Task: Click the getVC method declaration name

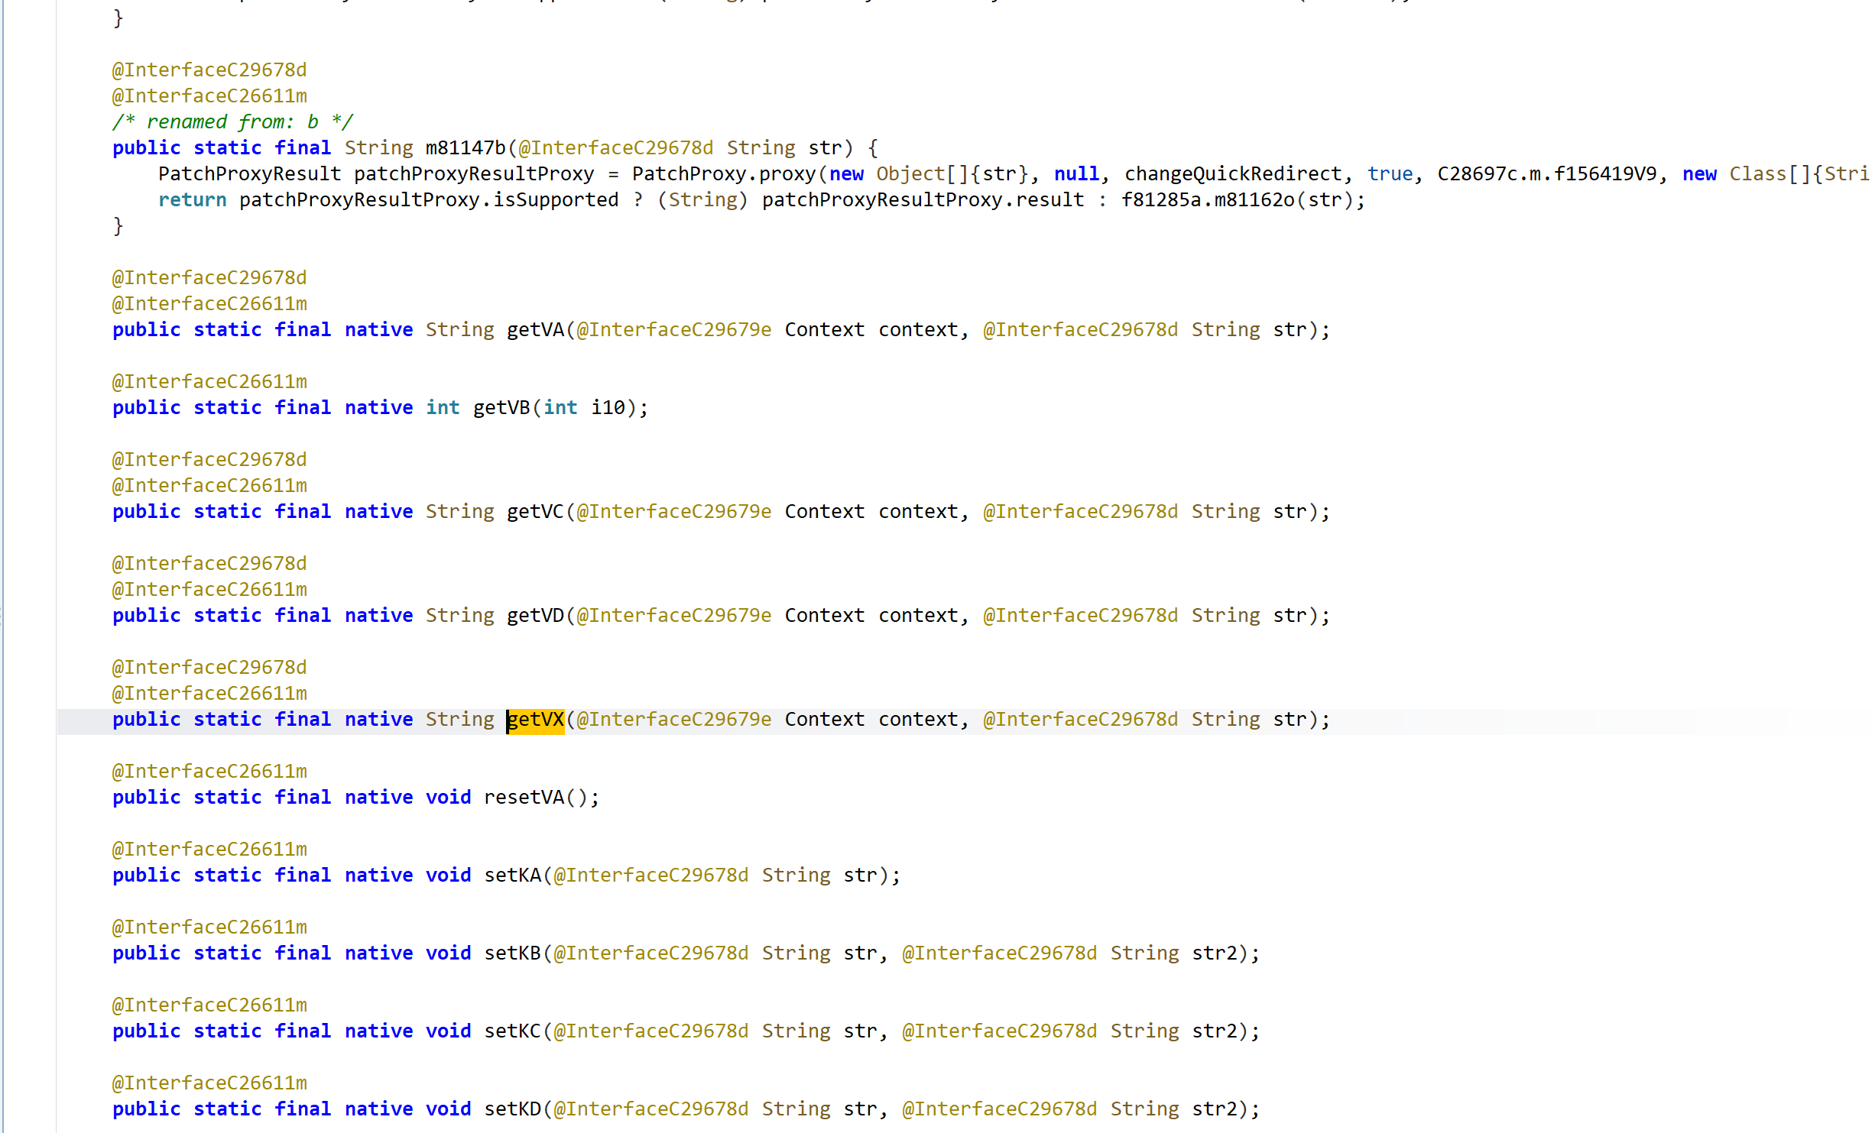Action: (x=535, y=512)
